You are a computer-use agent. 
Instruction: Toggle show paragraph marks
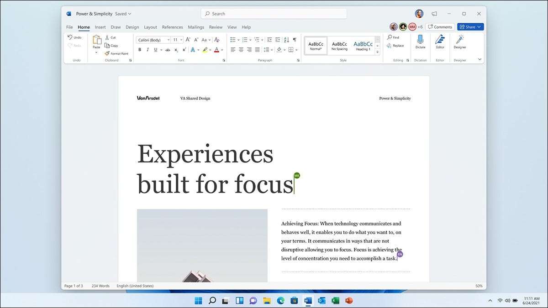pyautogui.click(x=295, y=40)
